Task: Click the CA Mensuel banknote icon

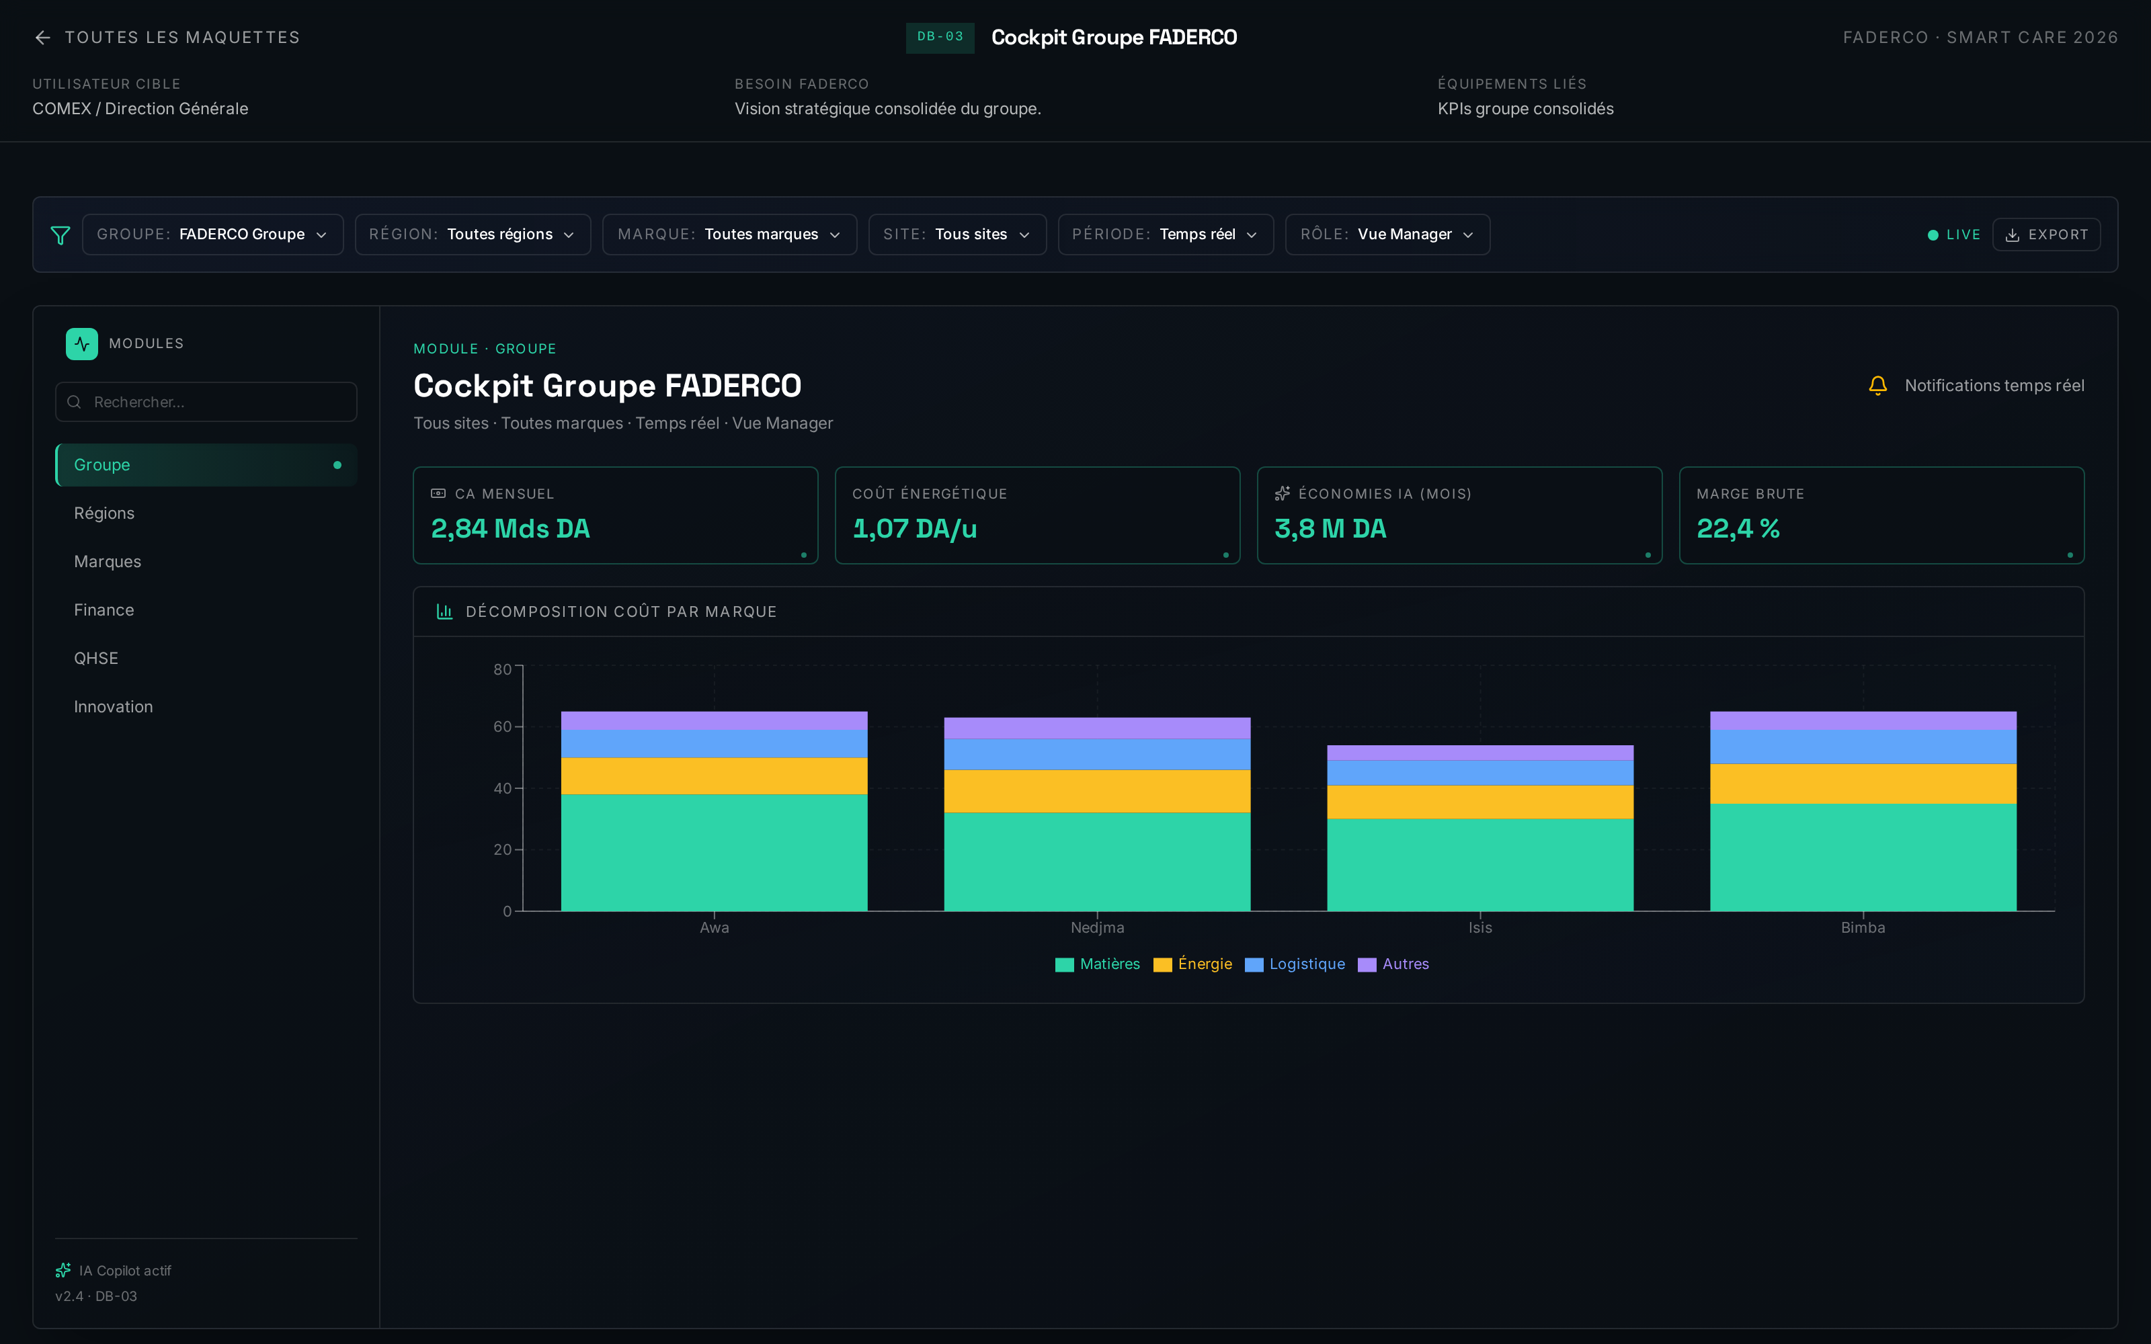Action: pos(438,493)
